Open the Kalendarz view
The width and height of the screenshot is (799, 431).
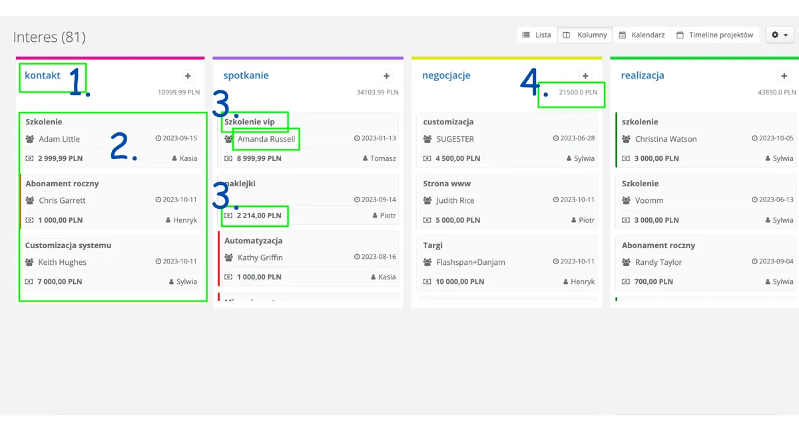click(x=641, y=35)
